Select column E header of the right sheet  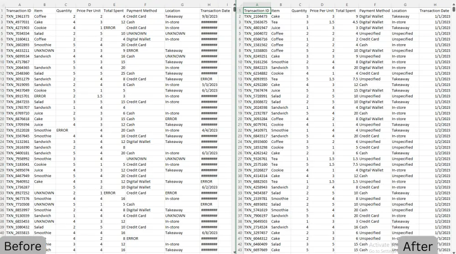pyautogui.click(x=347, y=5)
